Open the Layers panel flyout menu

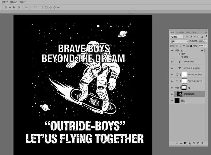pyautogui.click(x=206, y=32)
